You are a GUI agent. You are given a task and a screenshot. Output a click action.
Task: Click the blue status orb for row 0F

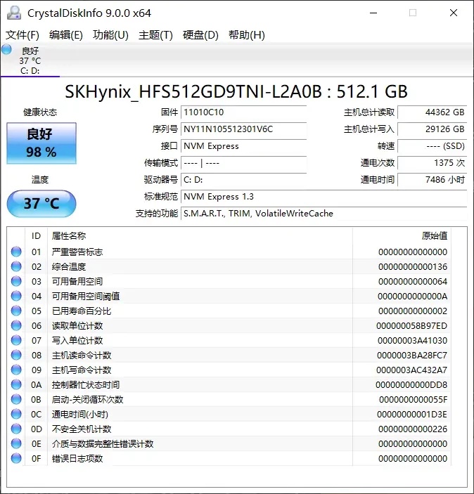[x=16, y=458]
